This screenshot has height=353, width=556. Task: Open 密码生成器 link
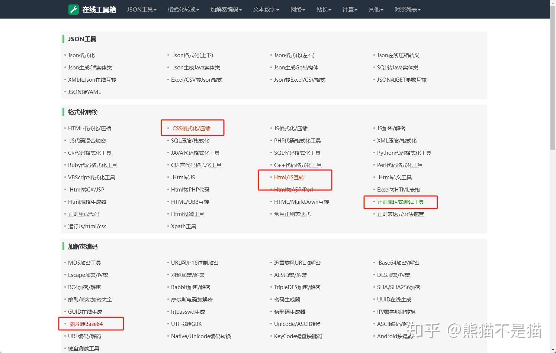[x=287, y=300]
